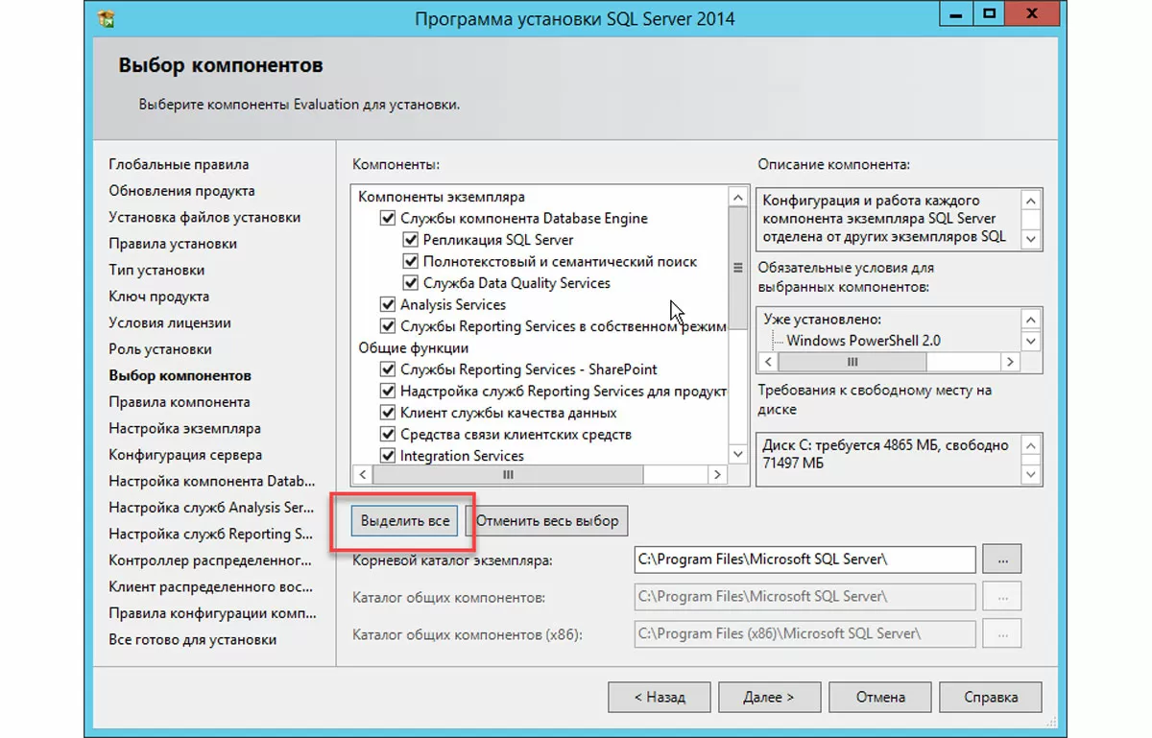Click down arrow in prerequisites list scrollbar
The image size is (1152, 738).
tap(1031, 341)
